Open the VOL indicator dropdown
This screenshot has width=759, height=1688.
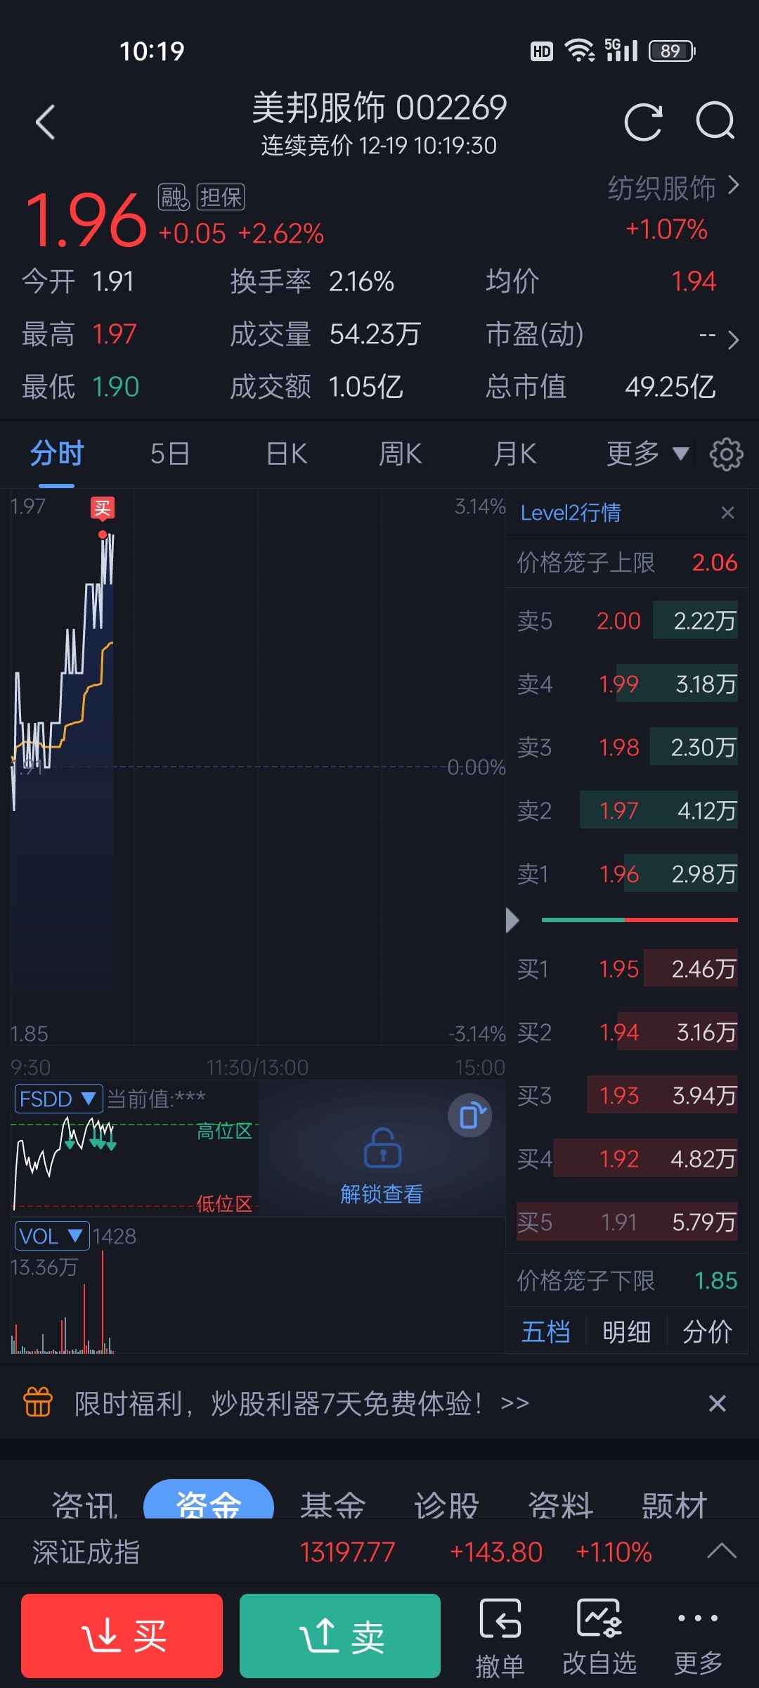pyautogui.click(x=52, y=1236)
